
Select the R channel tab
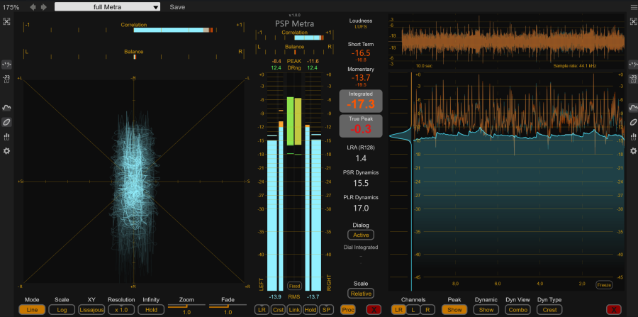tap(426, 309)
